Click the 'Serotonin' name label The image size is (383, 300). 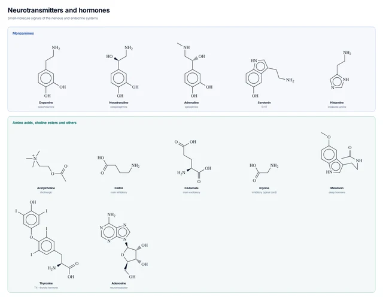(264, 102)
